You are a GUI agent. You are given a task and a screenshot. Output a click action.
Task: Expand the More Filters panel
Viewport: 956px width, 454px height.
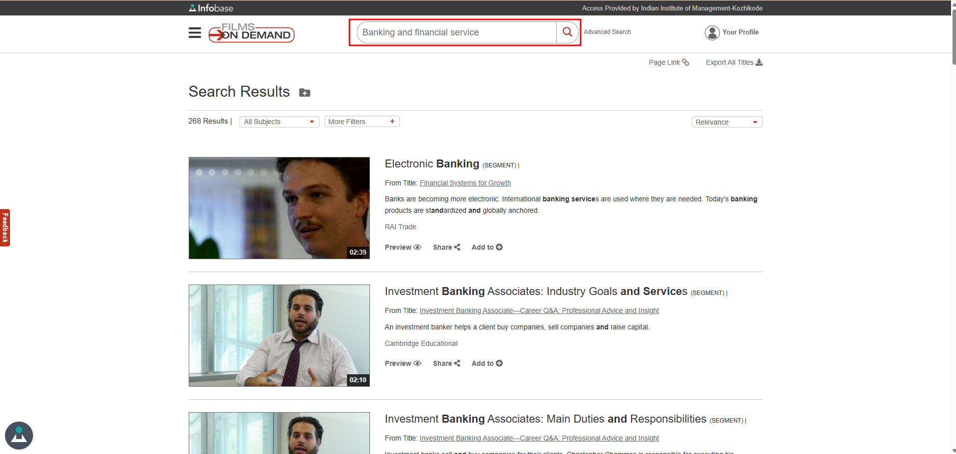coord(361,122)
